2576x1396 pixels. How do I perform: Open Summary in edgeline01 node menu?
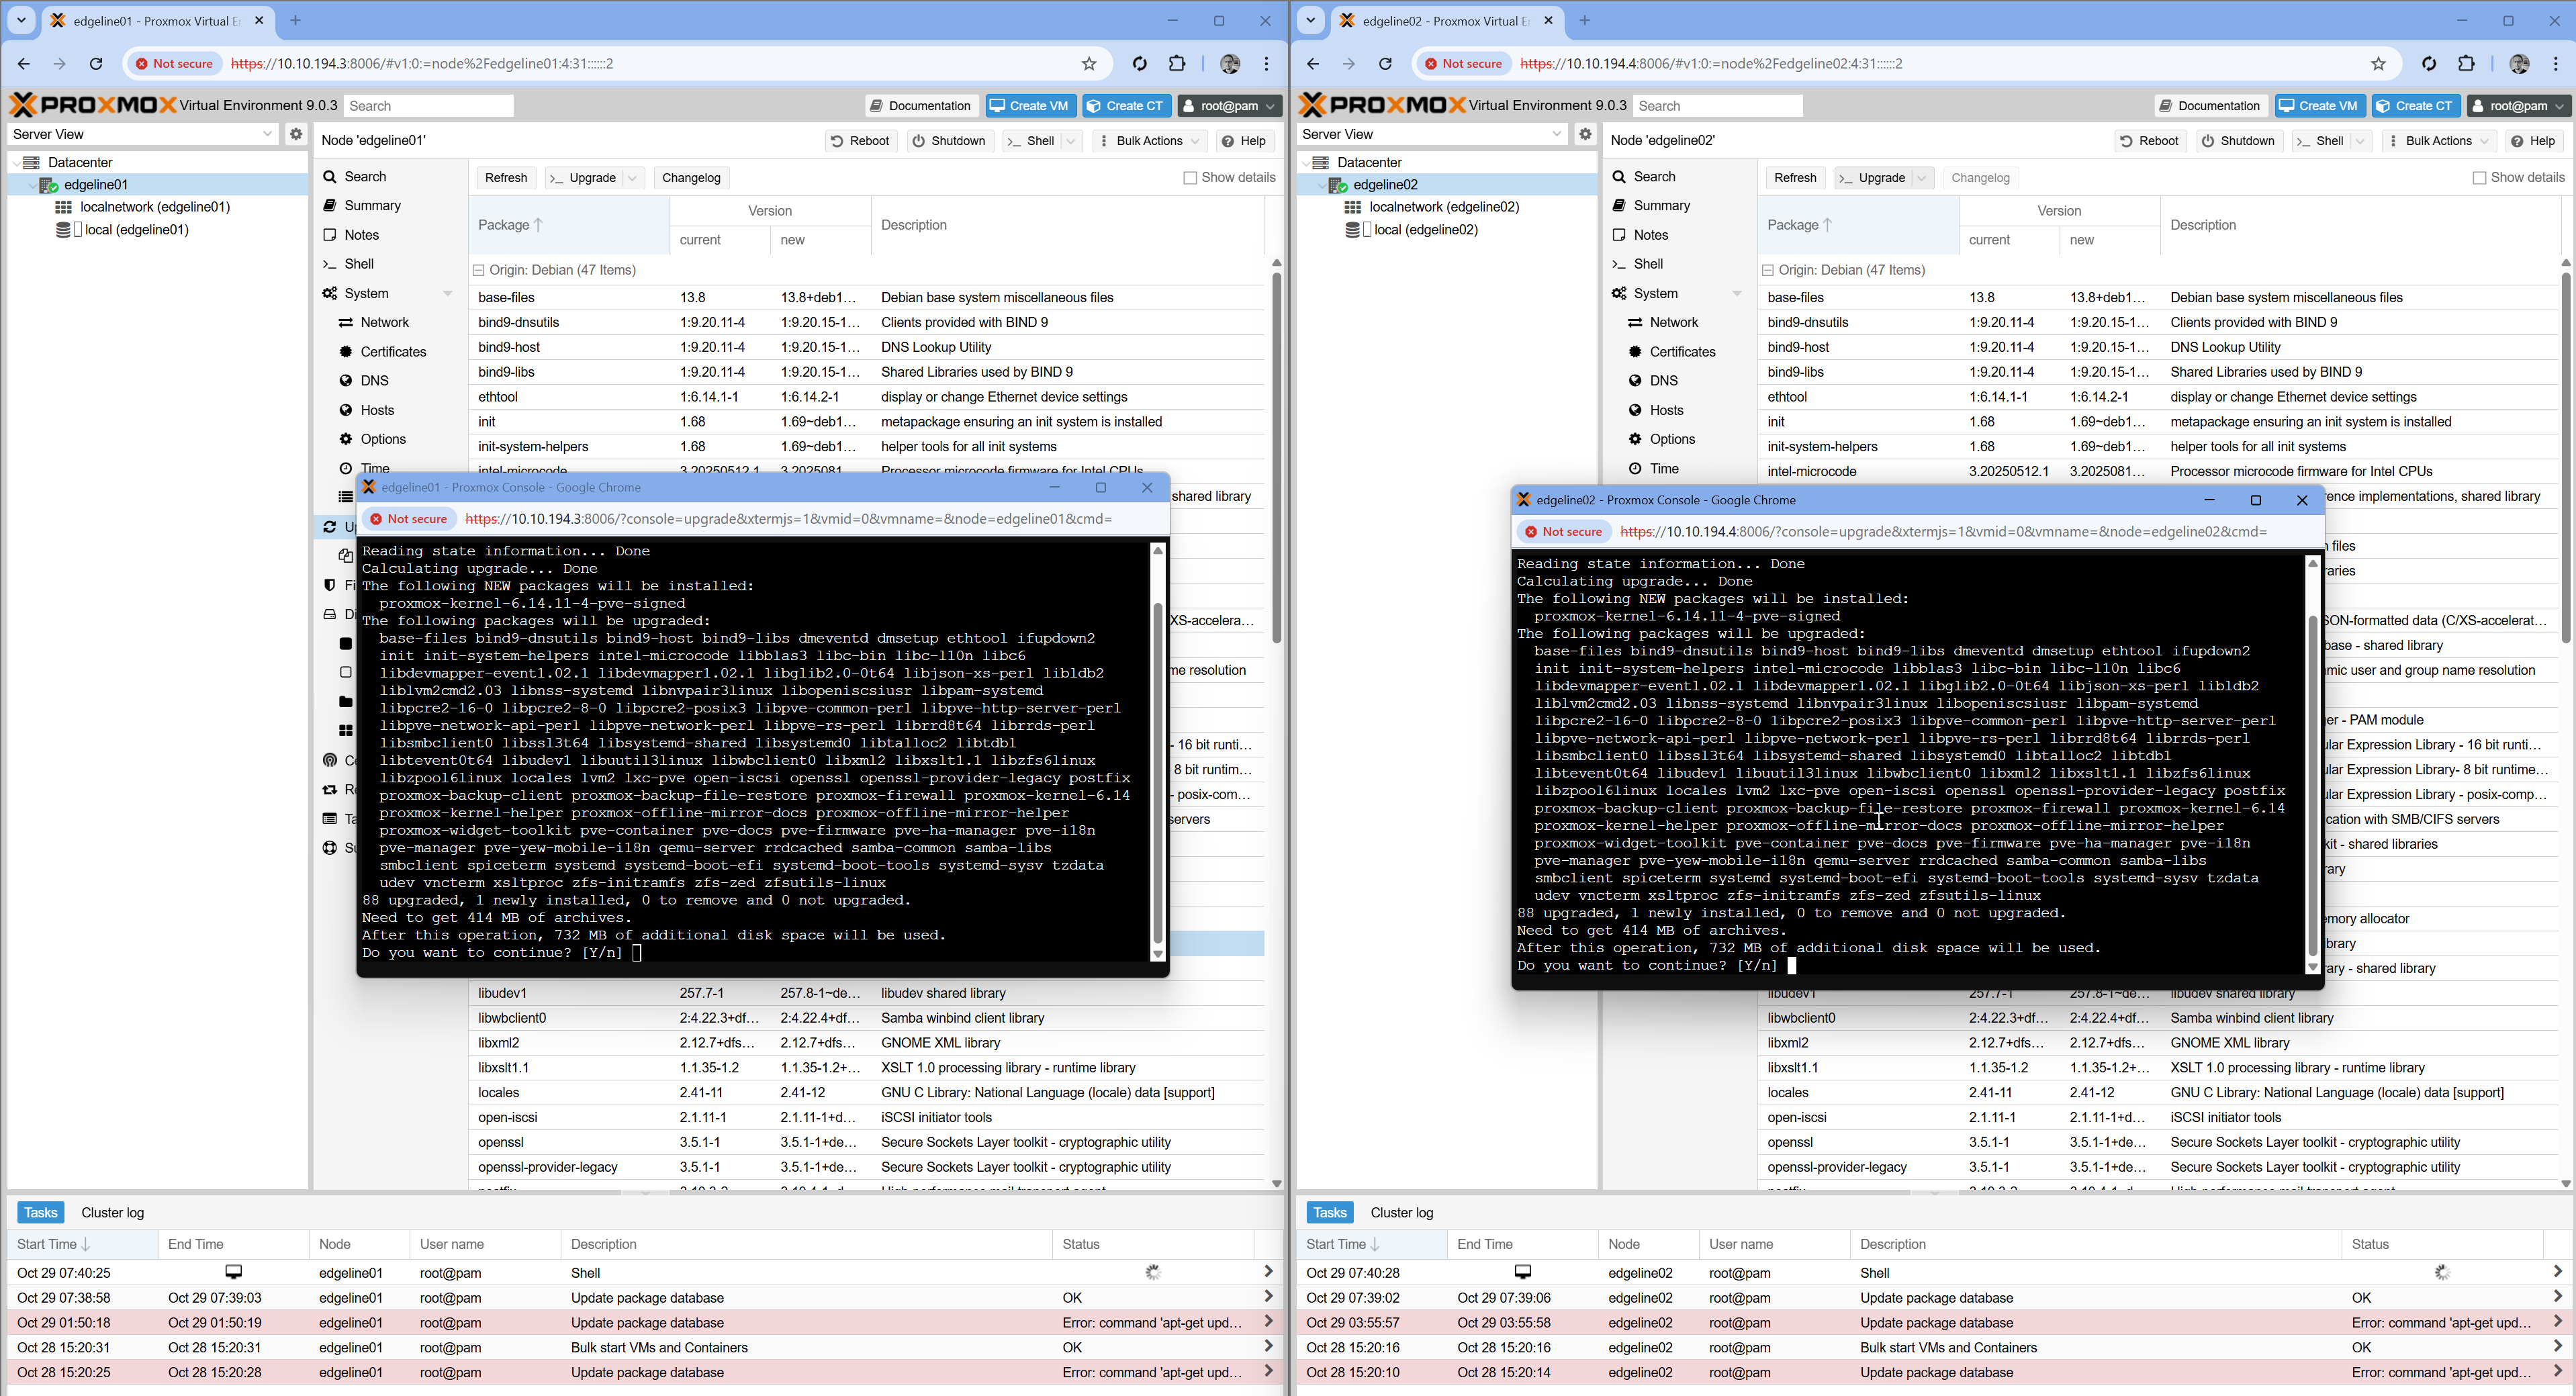click(x=372, y=206)
